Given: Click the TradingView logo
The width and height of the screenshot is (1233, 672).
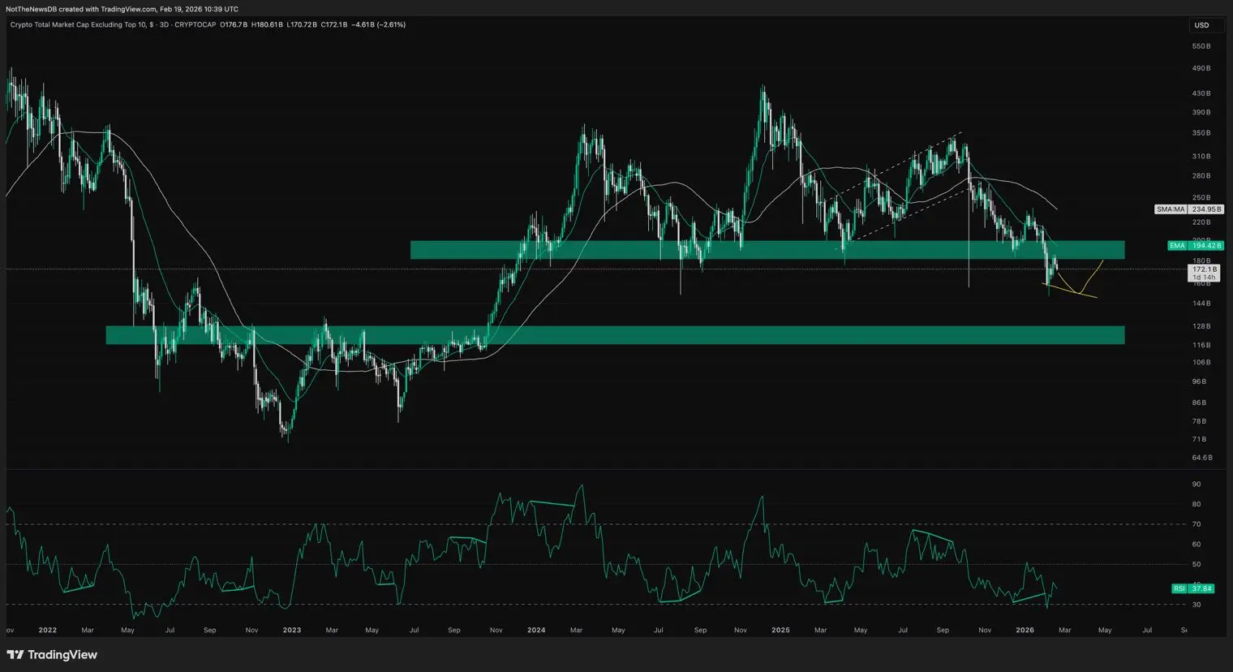Looking at the screenshot, I should [x=52, y=655].
